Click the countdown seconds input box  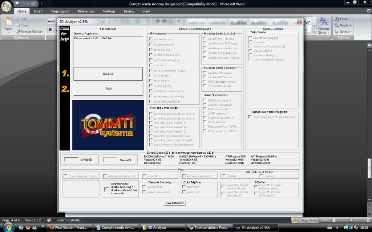[x=106, y=189]
